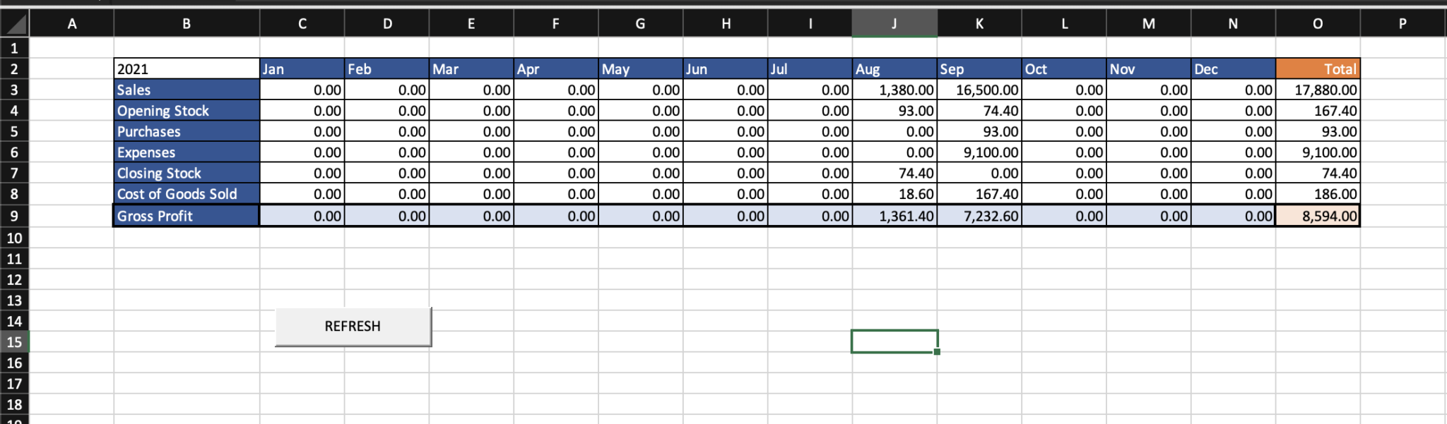Select September Sales value 16,500.00

[979, 90]
